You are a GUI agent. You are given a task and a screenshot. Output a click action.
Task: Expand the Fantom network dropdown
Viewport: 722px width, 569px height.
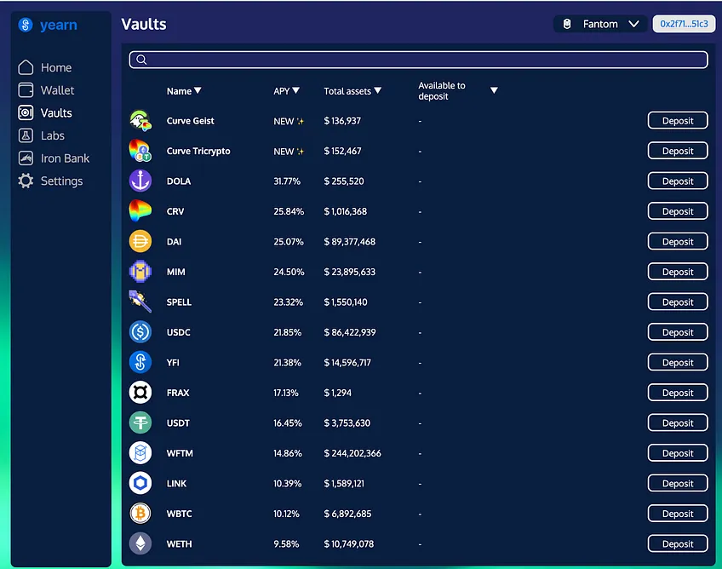point(601,24)
